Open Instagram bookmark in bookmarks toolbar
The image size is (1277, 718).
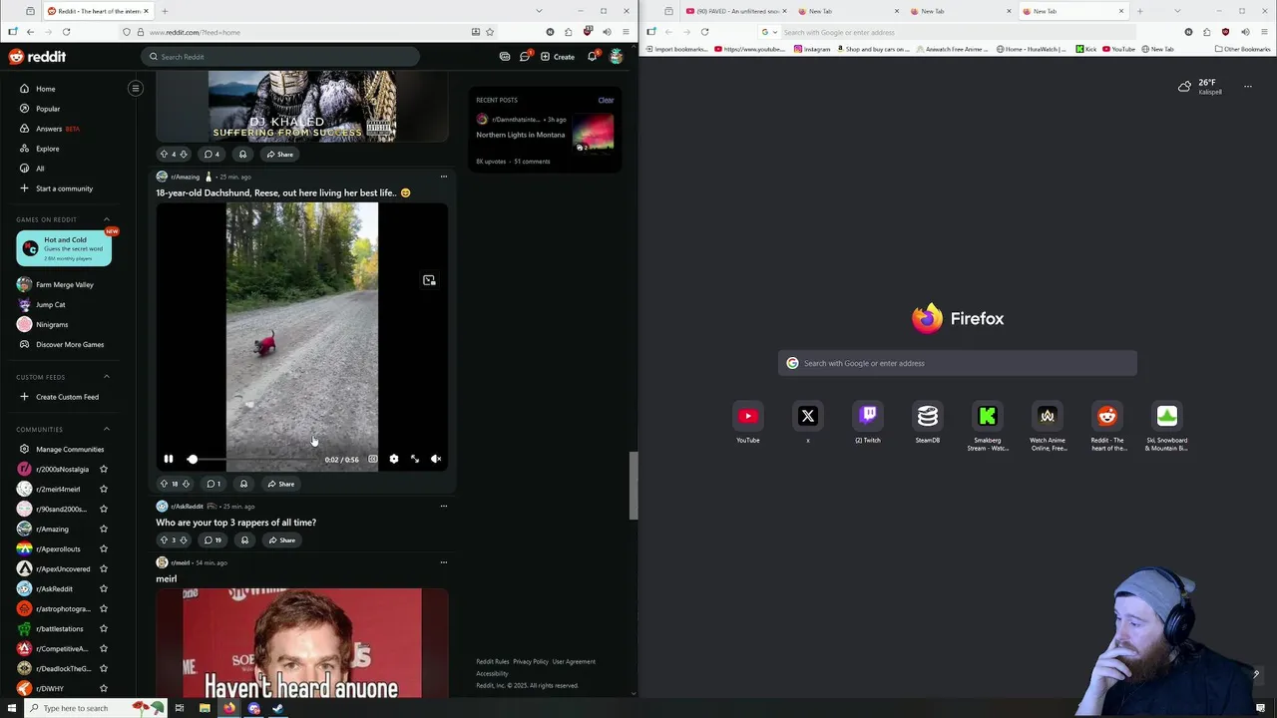tap(812, 49)
